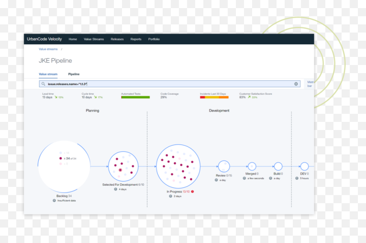
Task: Click the Incidents Last 30 Days color bar
Action: click(x=214, y=97)
